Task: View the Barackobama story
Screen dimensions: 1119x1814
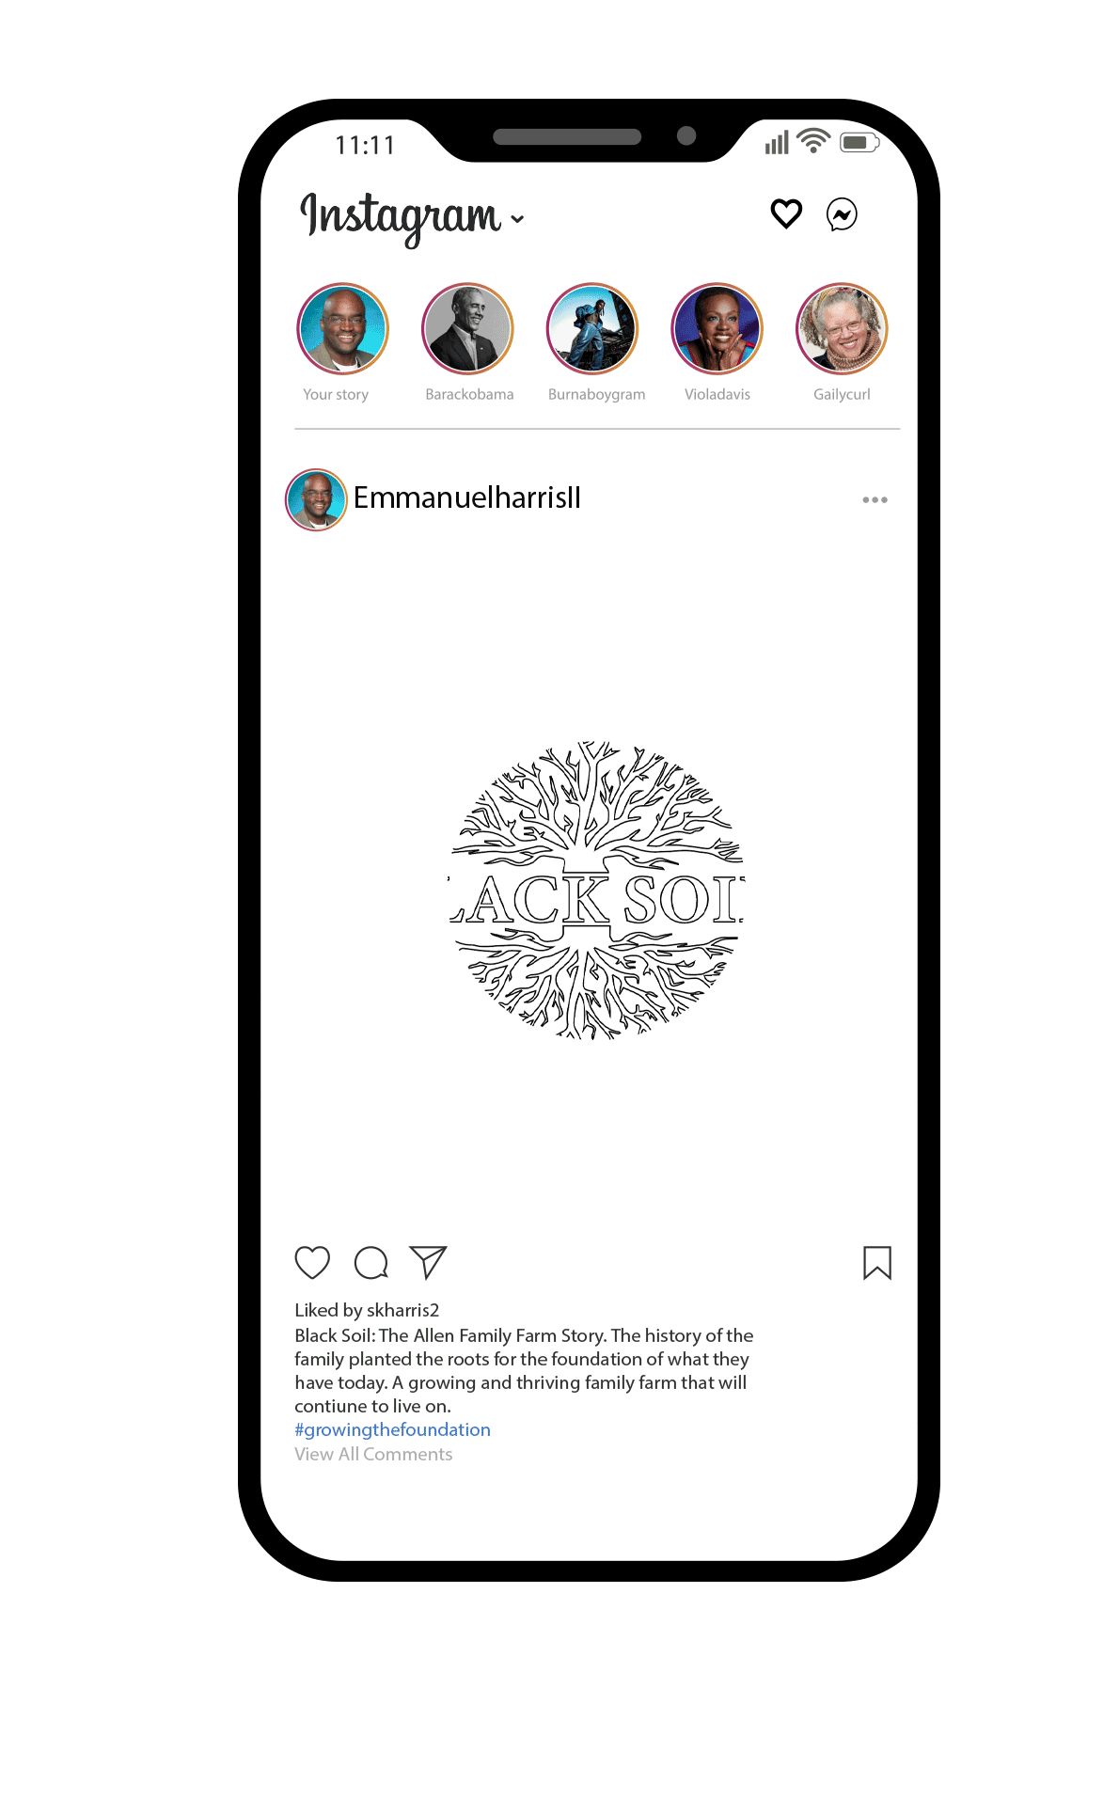Action: [x=467, y=328]
